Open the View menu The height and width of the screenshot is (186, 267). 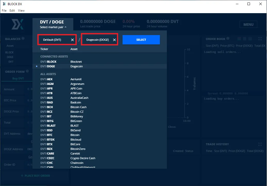pyautogui.click(x=21, y=10)
